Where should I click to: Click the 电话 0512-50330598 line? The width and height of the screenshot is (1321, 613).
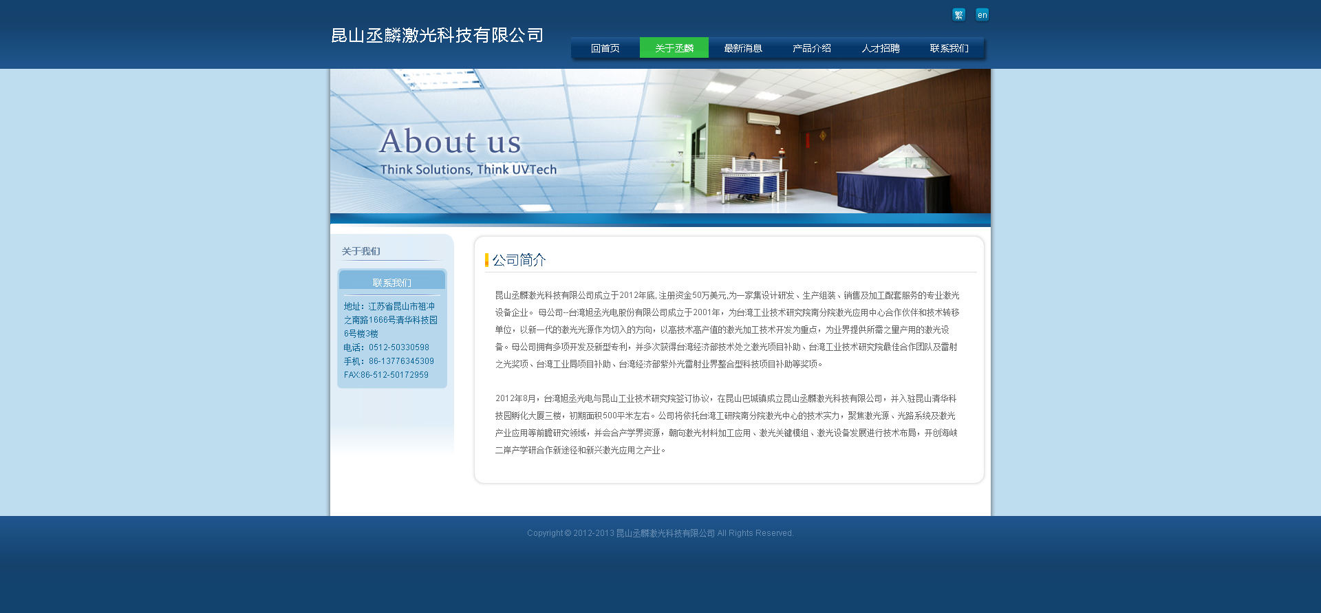(386, 347)
